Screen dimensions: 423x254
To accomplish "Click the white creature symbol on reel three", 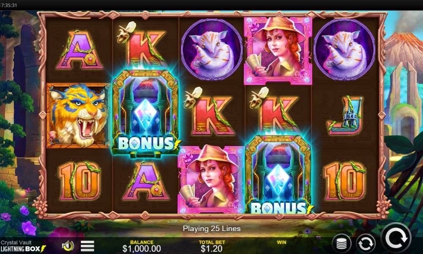I will pos(212,50).
